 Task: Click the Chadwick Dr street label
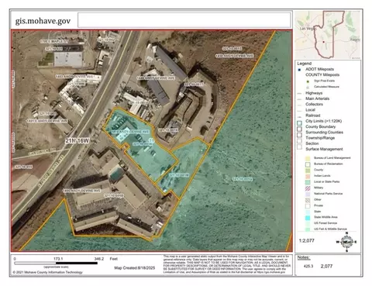(42, 151)
